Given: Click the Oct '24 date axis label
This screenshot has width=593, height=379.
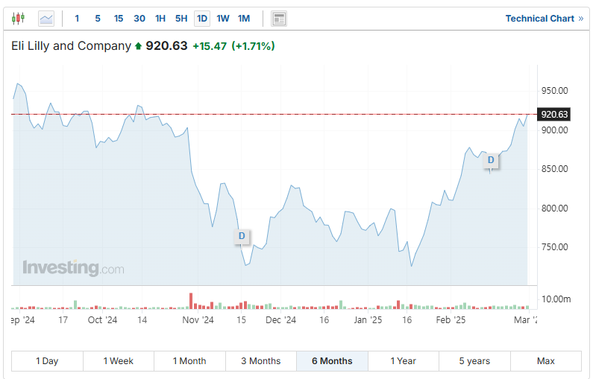Looking at the screenshot, I should click(x=102, y=320).
